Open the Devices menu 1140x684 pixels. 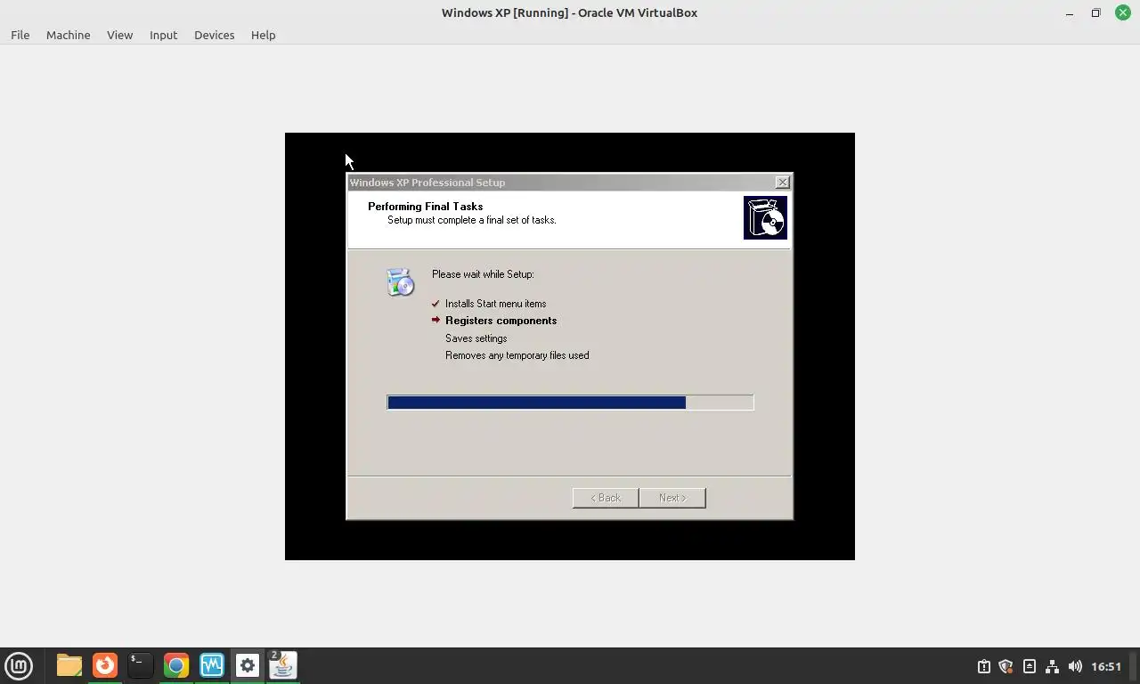[214, 35]
